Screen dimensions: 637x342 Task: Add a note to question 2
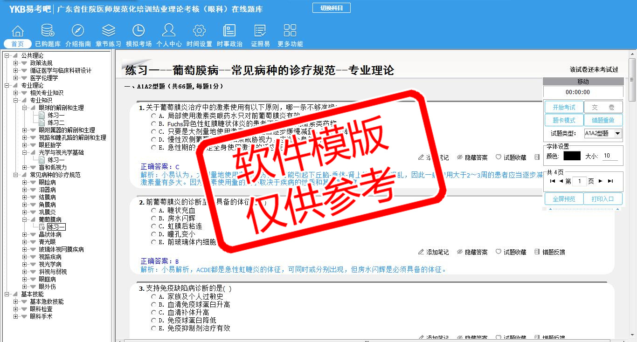click(x=434, y=252)
